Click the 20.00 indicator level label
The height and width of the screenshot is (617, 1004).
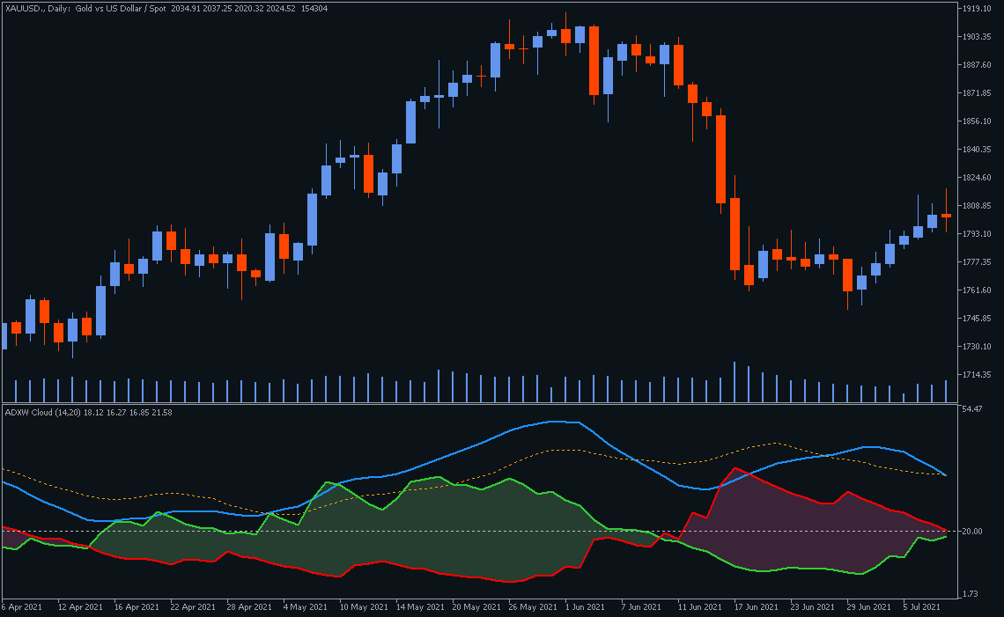[x=972, y=532]
